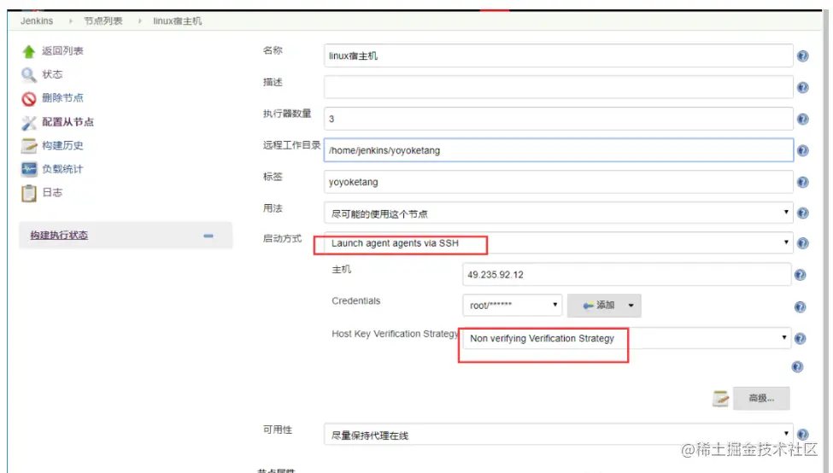Open the Host Key Verification Strategy dropdown

coord(627,338)
